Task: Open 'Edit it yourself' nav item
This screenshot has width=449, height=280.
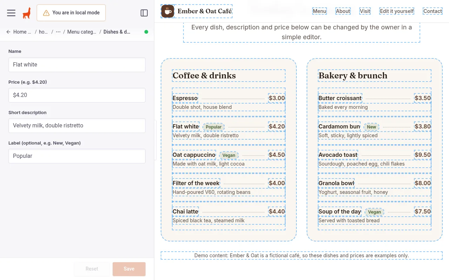Action: tap(397, 11)
